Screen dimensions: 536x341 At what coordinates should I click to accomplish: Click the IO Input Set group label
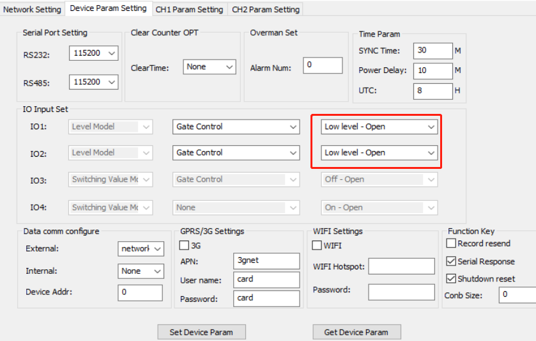45,109
